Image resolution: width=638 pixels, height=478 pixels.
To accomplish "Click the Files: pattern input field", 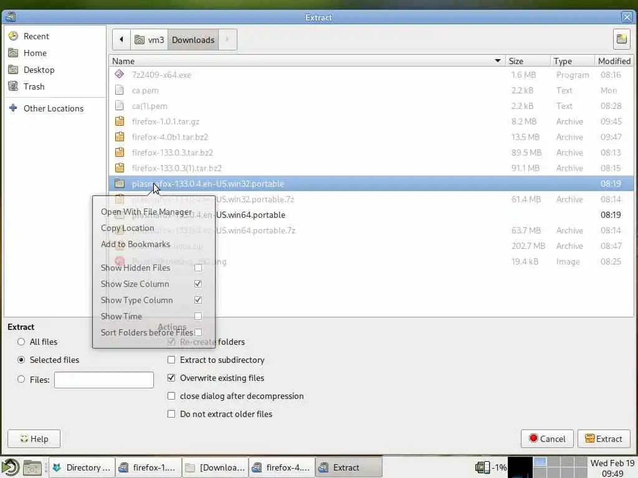I will tap(104, 380).
